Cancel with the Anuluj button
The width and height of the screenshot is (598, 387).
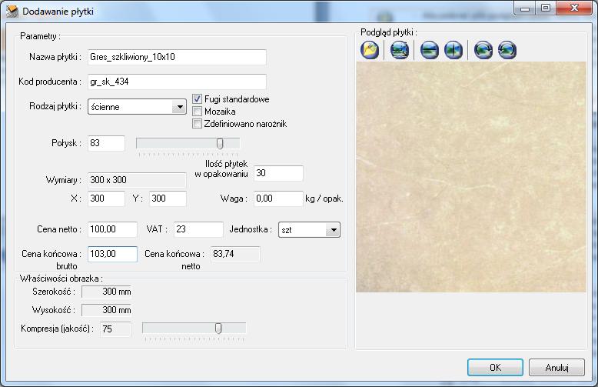[556, 367]
